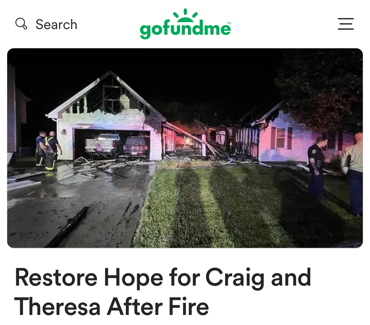This screenshot has height=325, width=370.
Task: Click the dark SUV inside the garage
Action: pos(136,147)
